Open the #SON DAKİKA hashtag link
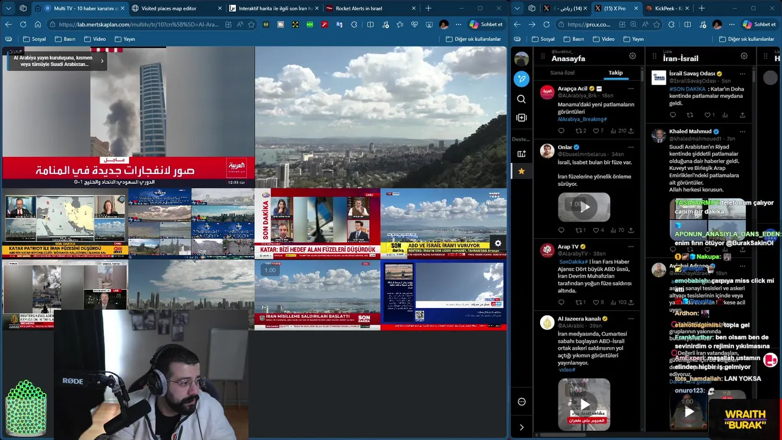 coord(687,89)
